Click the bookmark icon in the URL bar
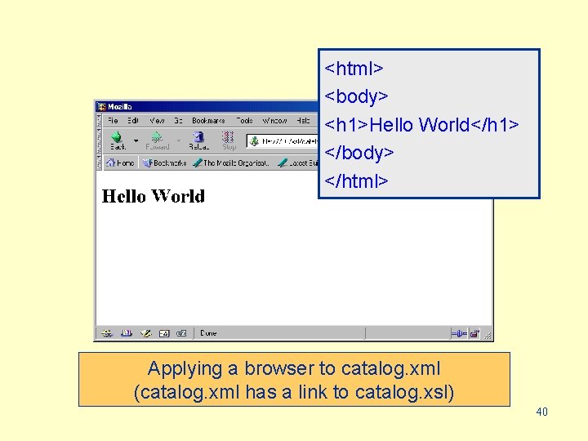Image resolution: width=588 pixels, height=441 pixels. coord(254,141)
